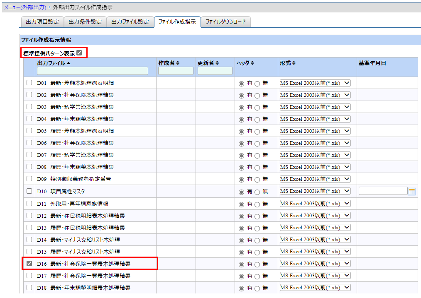The image size is (421, 298).
Task: Click D08 履歴・年末調整本処理結果 text
Action: click(x=76, y=167)
